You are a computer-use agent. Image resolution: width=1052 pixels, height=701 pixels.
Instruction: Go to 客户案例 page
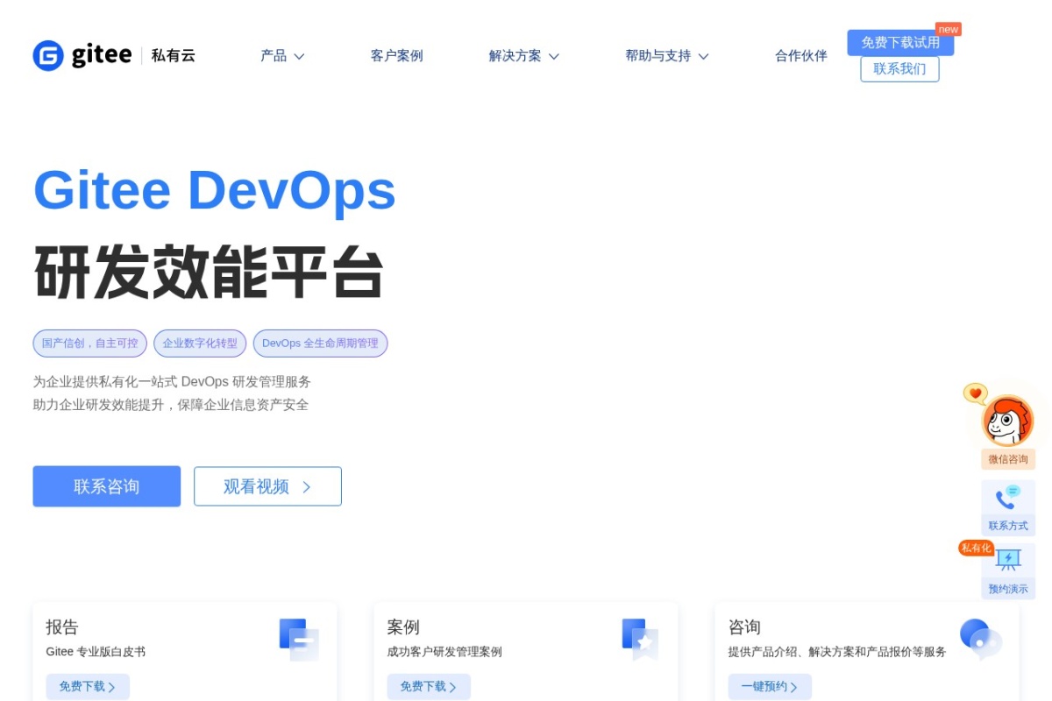396,56
